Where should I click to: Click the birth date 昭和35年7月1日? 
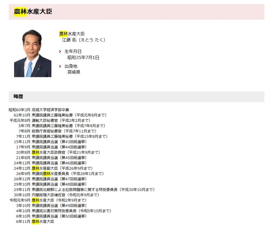(x=83, y=57)
